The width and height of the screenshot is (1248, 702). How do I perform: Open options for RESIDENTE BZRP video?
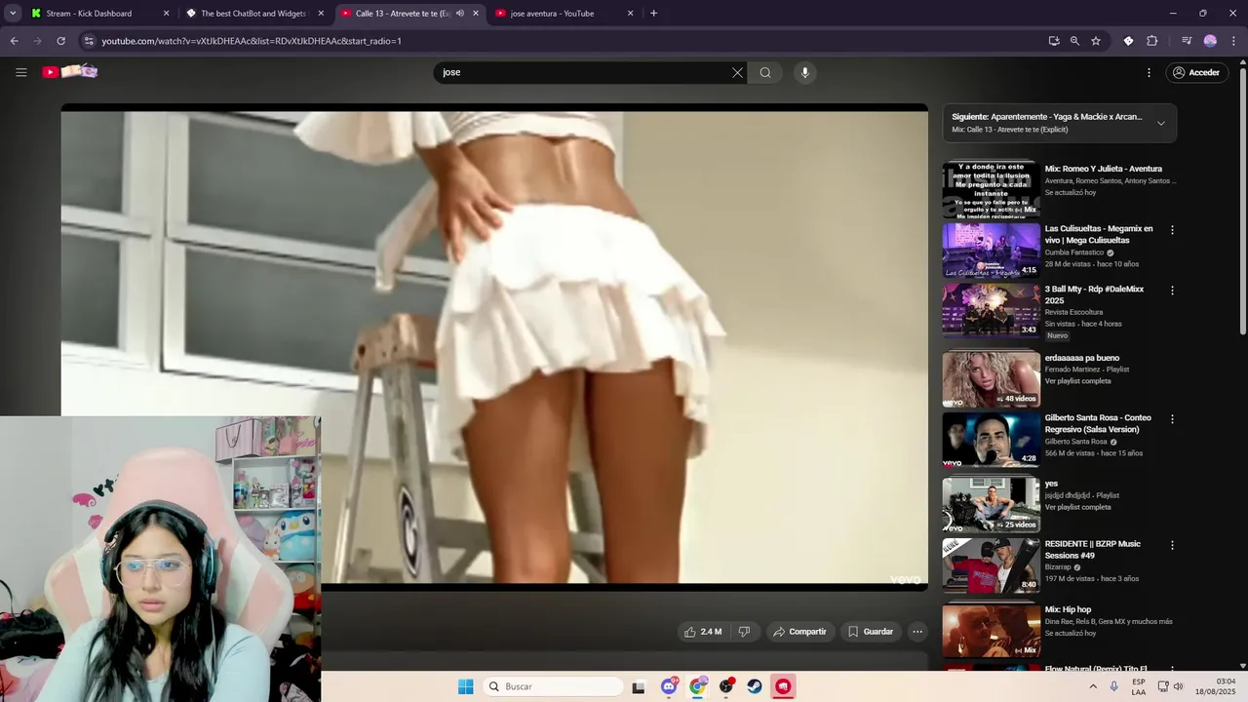click(1172, 545)
